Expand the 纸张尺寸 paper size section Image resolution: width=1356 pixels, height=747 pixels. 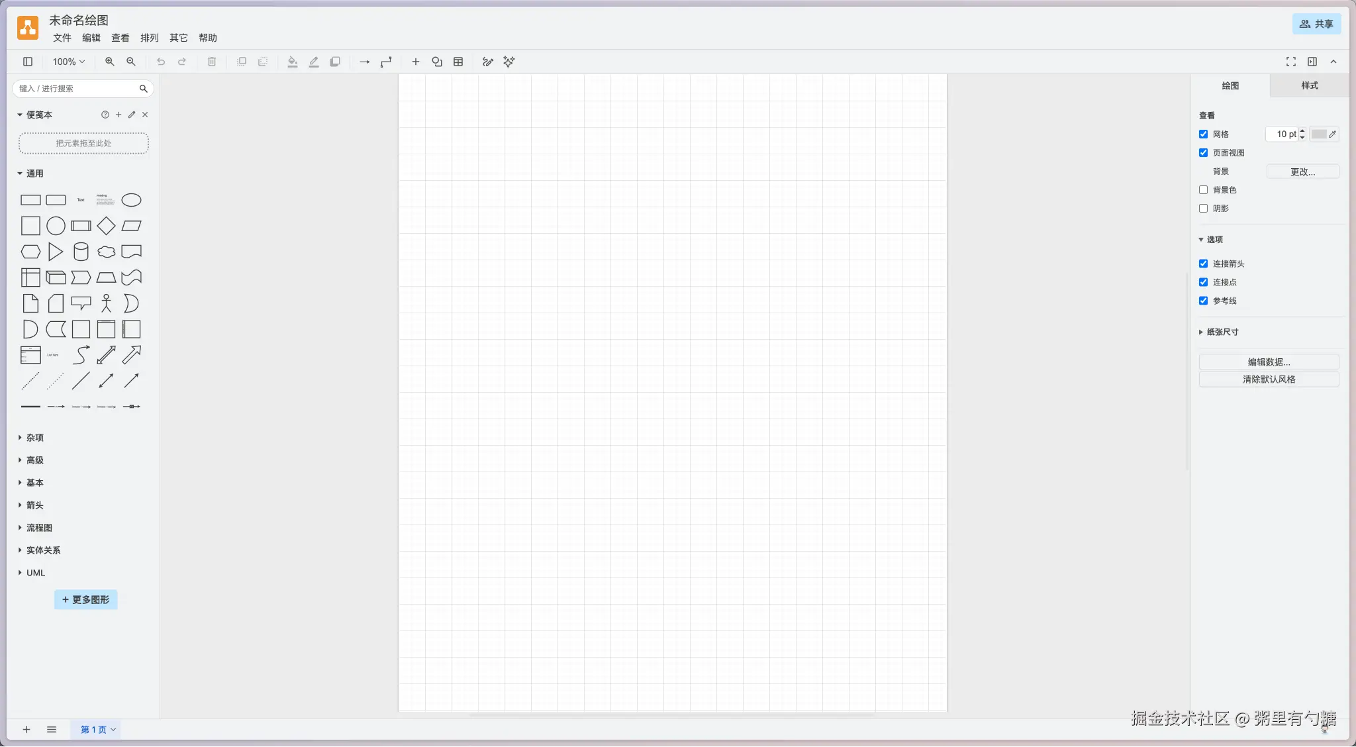1222,332
